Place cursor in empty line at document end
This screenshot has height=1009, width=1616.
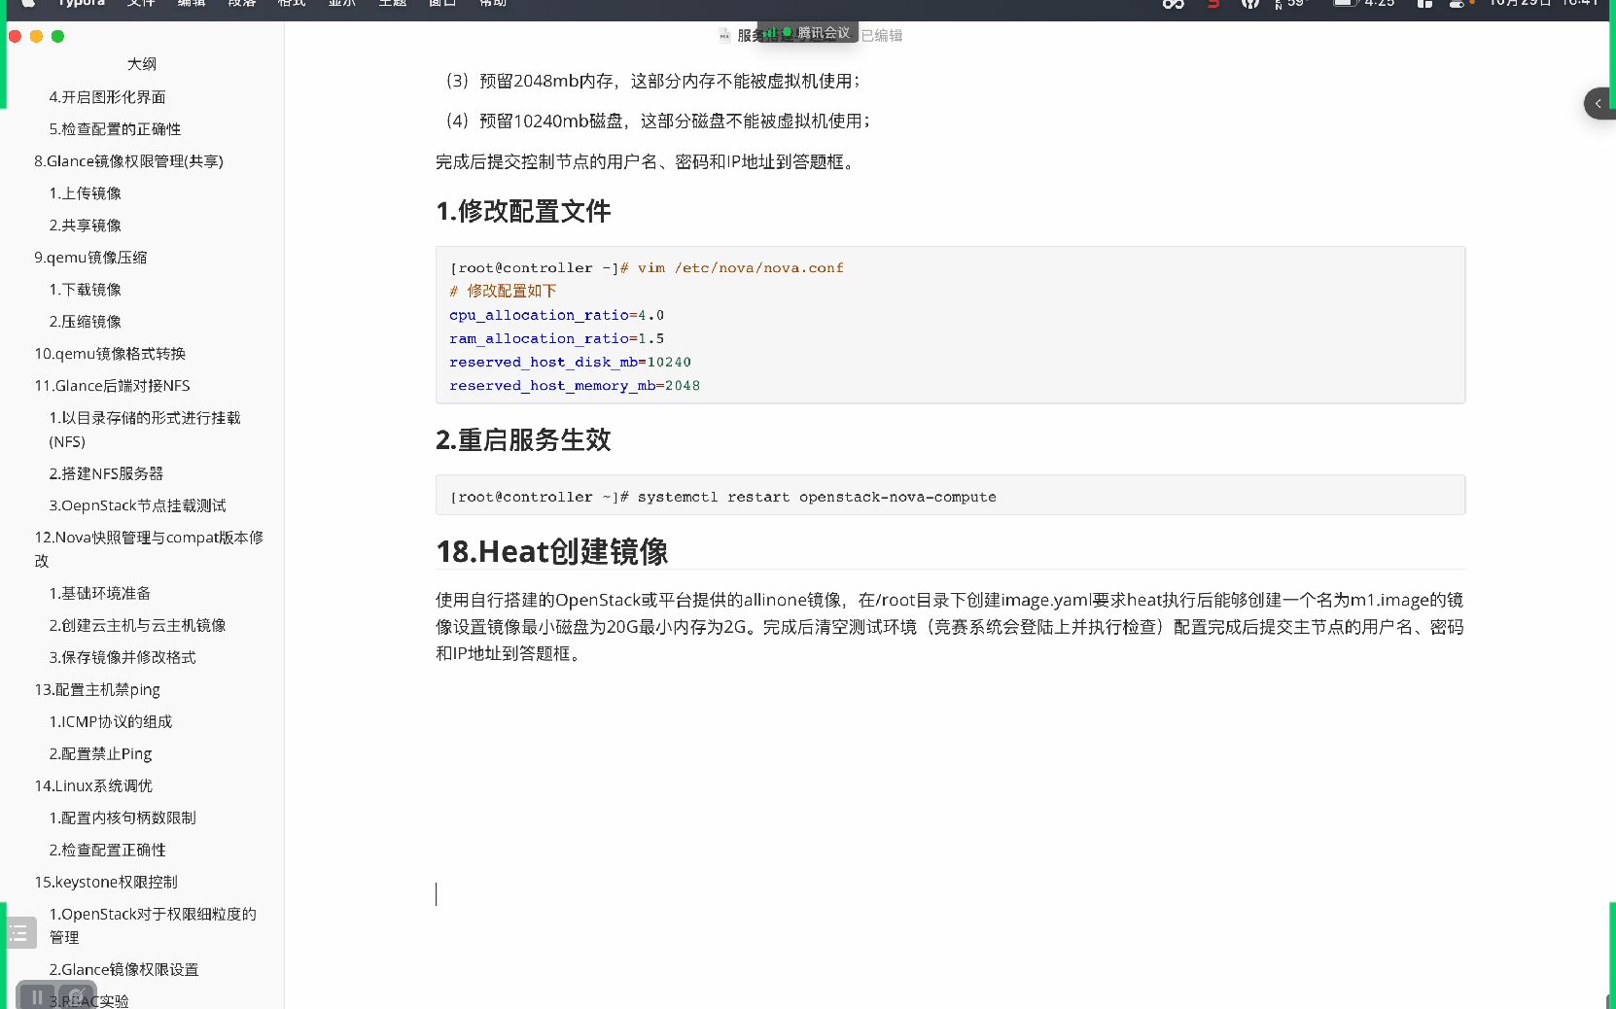(950, 894)
